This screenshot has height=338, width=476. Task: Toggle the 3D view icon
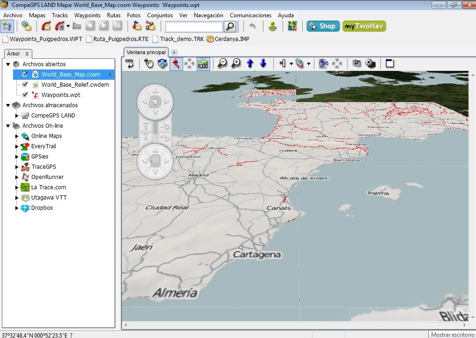203,63
